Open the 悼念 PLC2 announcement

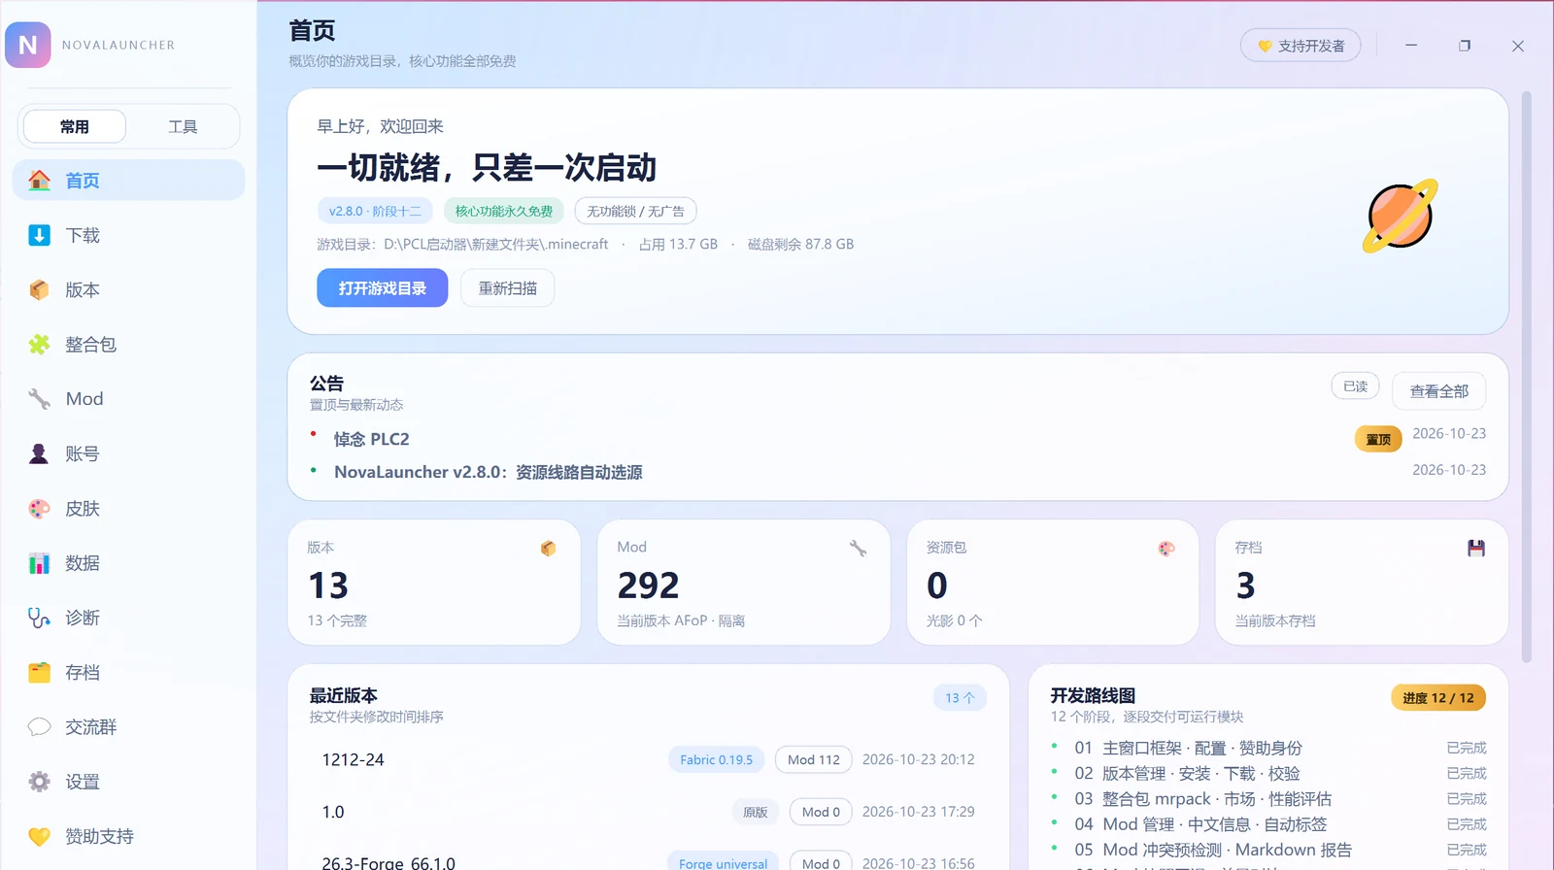click(x=372, y=439)
